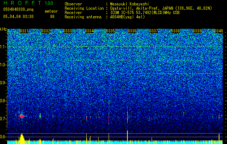Select the Ogata-vill. Akita-Pref. JAPAN location text
Image resolution: width=227 pixels, height=144 pixels.
(161, 9)
